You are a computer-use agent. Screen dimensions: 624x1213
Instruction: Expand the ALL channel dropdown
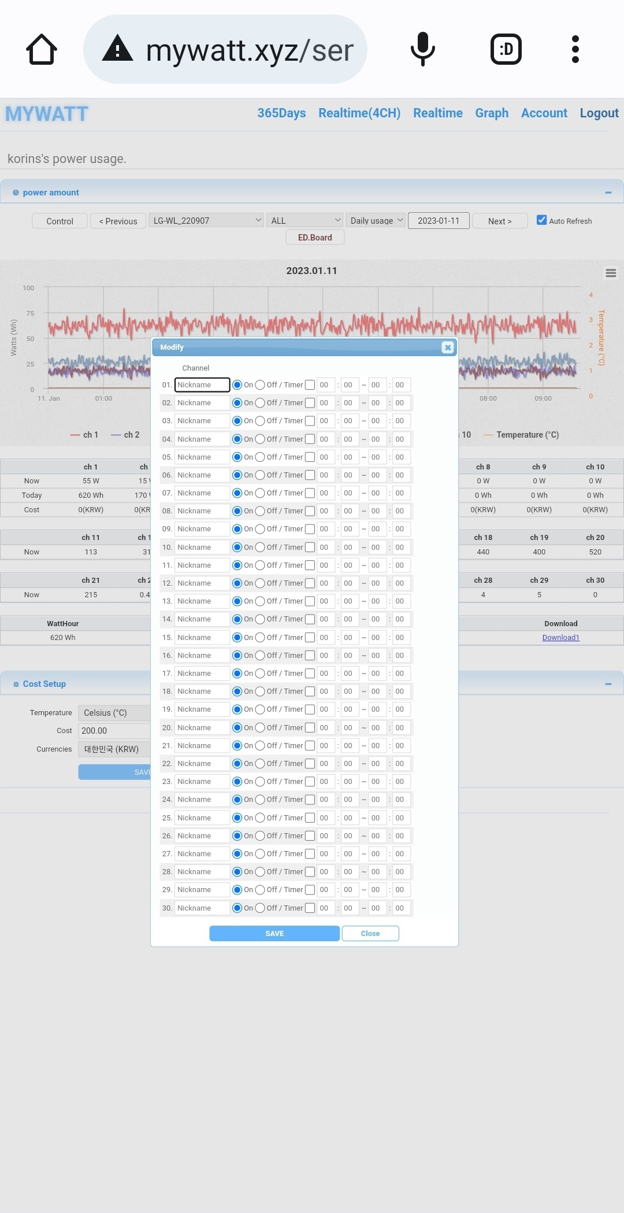[x=305, y=220]
